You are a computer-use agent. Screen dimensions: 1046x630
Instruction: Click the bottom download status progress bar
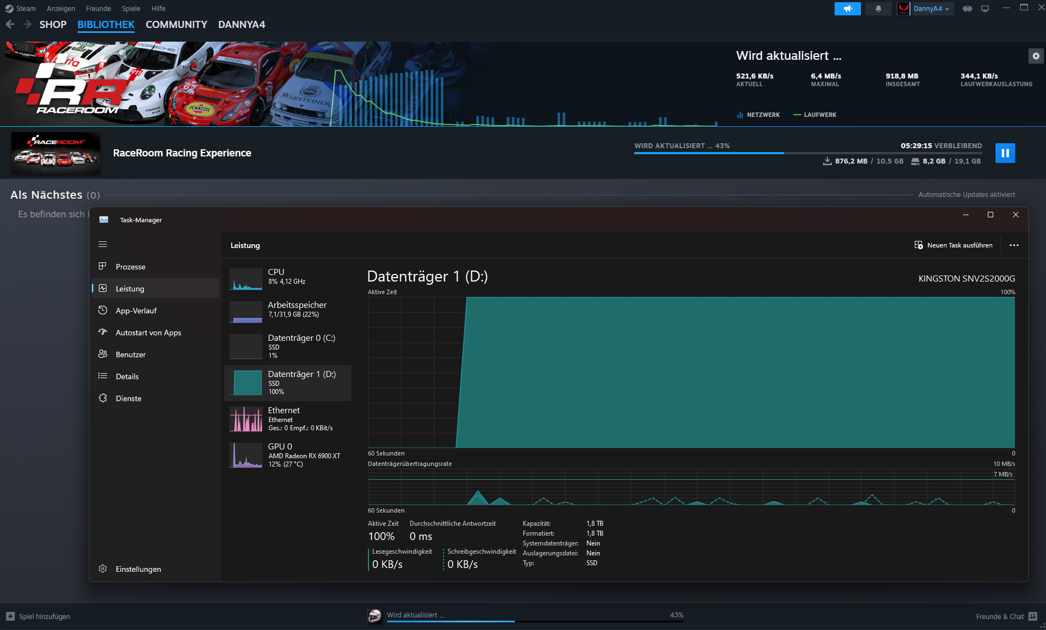pos(535,621)
